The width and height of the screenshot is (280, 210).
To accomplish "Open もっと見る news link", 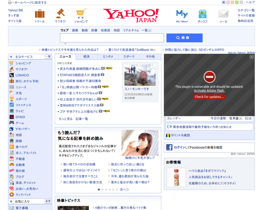I will pos(66,119).
